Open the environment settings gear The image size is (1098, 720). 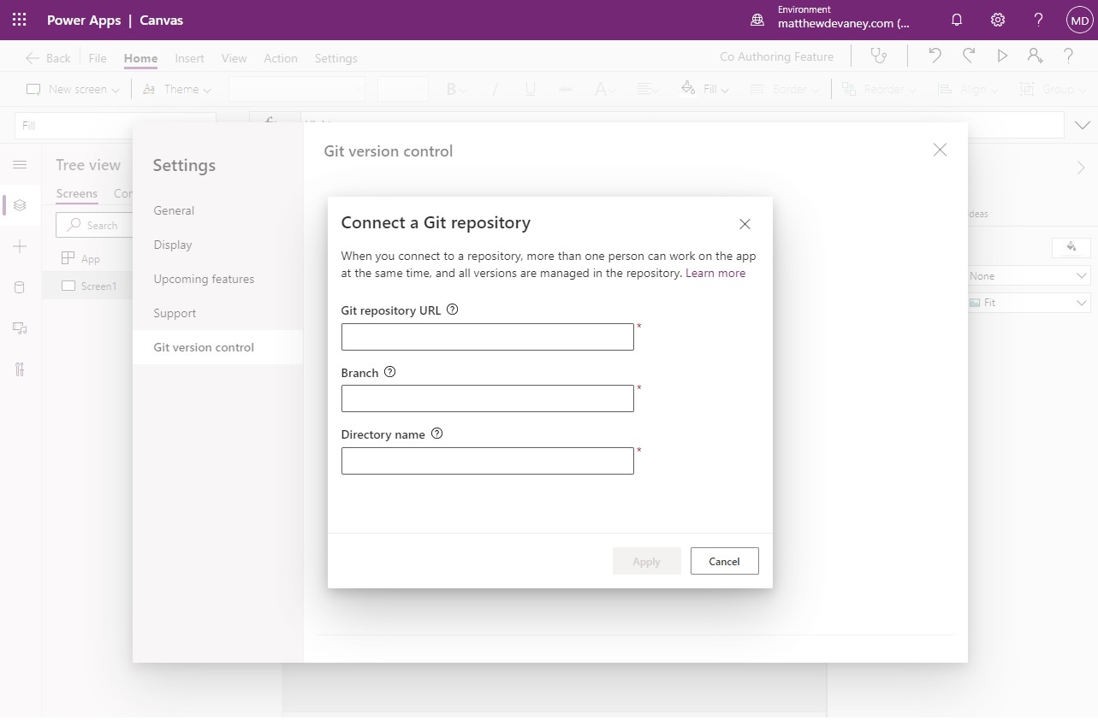(x=997, y=19)
